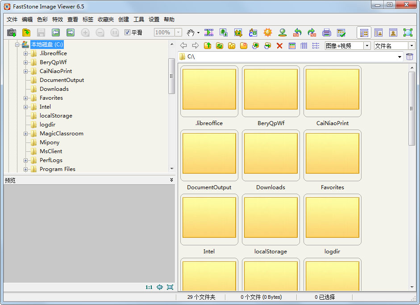The height and width of the screenshot is (305, 420).
Task: Open the 文件 menu
Action: (12, 20)
